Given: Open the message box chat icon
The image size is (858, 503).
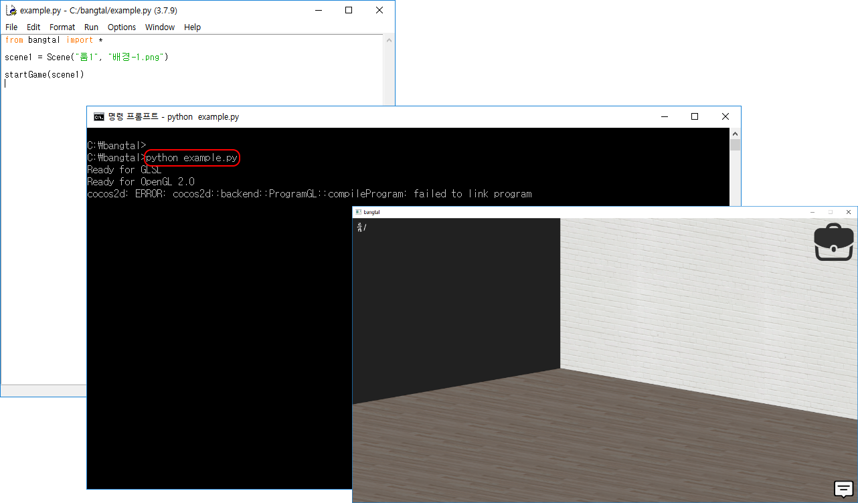Looking at the screenshot, I should (x=843, y=489).
